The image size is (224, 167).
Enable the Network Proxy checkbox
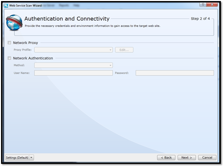9,43
